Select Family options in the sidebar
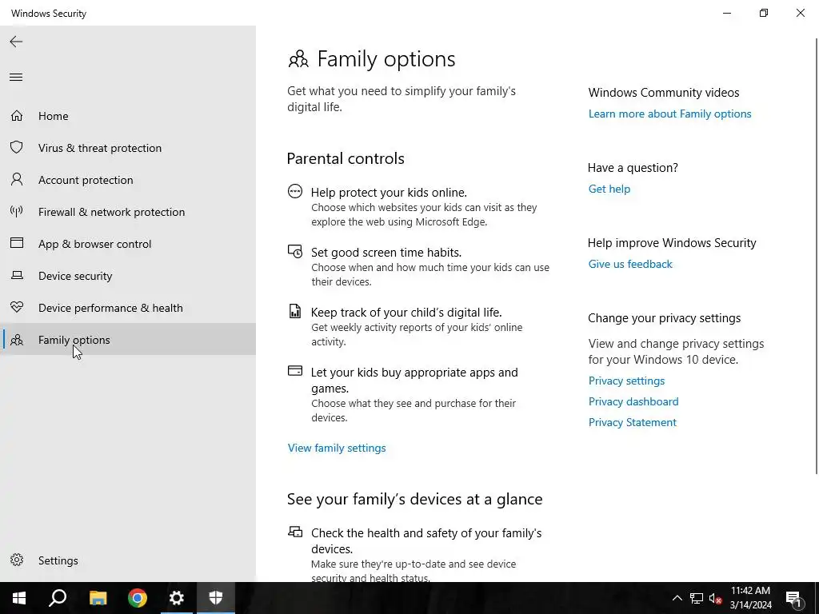Image resolution: width=819 pixels, height=614 pixels. [x=127, y=339]
